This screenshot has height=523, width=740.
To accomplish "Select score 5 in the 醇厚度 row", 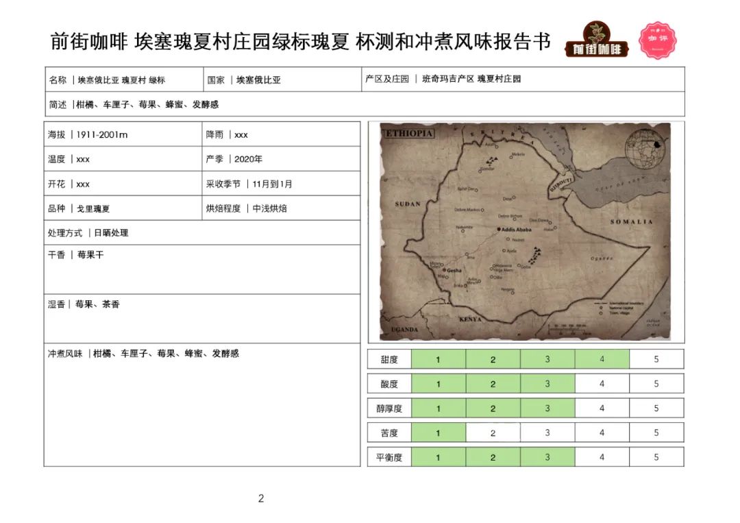I will pos(656,409).
